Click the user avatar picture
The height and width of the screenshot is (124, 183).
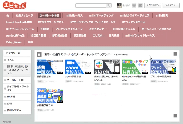click(x=119, y=6)
